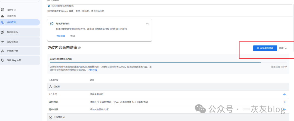294x121 pixels.
Task: Click the 扩大用户群 growth icon
Action: (3, 51)
